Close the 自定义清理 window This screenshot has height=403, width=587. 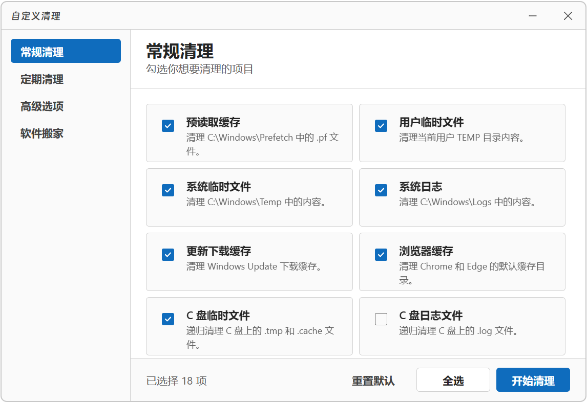pyautogui.click(x=568, y=16)
